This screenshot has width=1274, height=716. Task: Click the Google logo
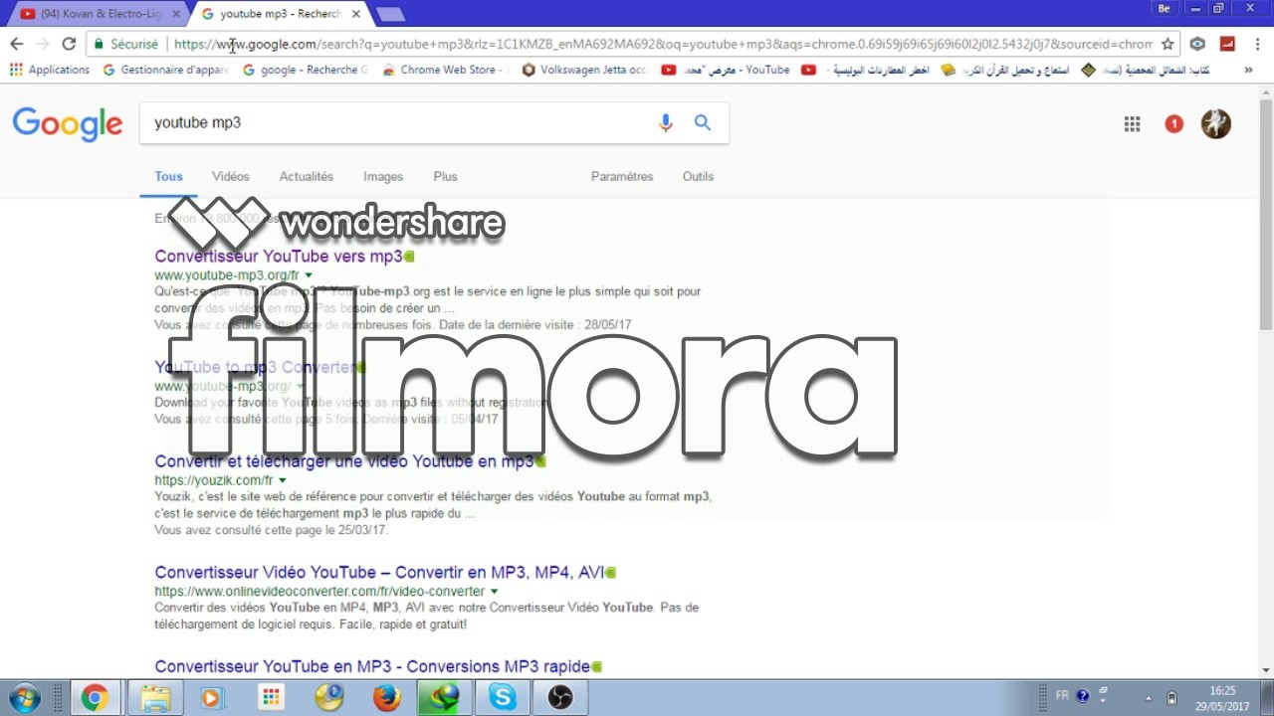pyautogui.click(x=68, y=123)
